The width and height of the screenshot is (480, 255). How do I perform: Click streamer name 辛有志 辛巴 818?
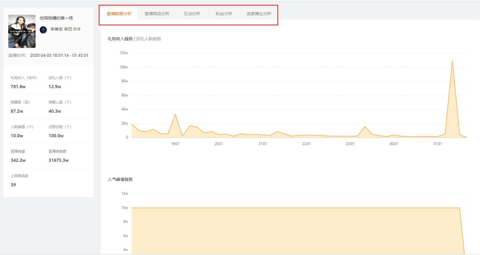(65, 29)
